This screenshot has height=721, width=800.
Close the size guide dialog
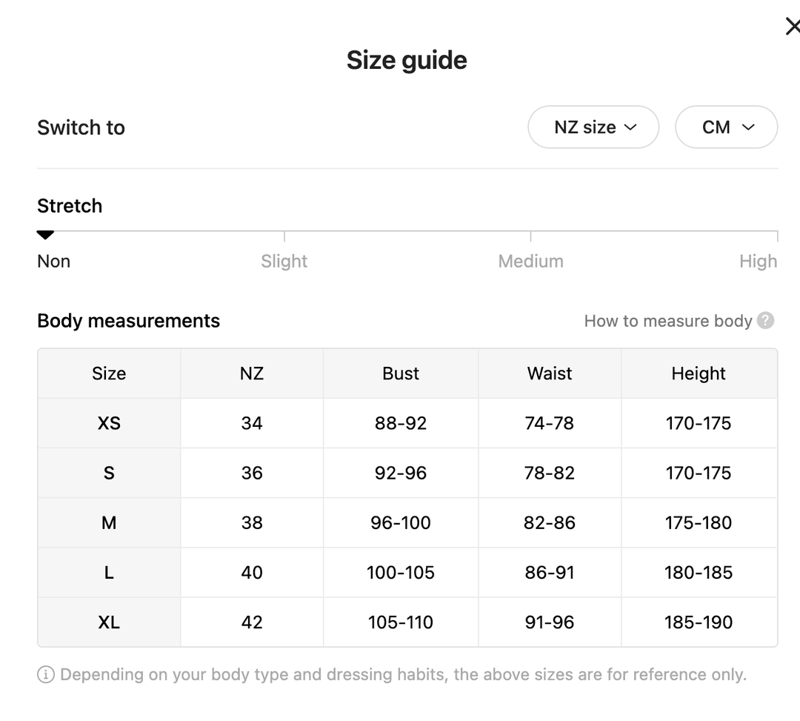(792, 27)
